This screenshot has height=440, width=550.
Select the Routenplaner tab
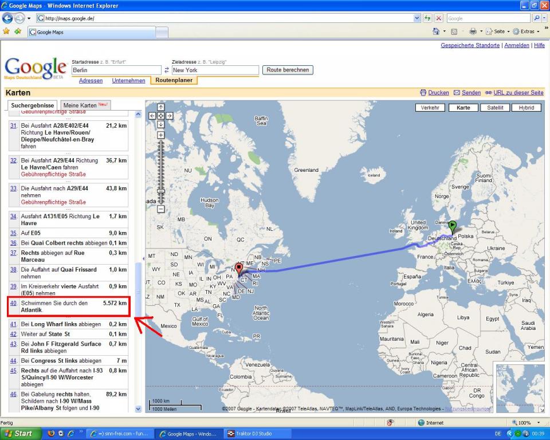tap(174, 80)
